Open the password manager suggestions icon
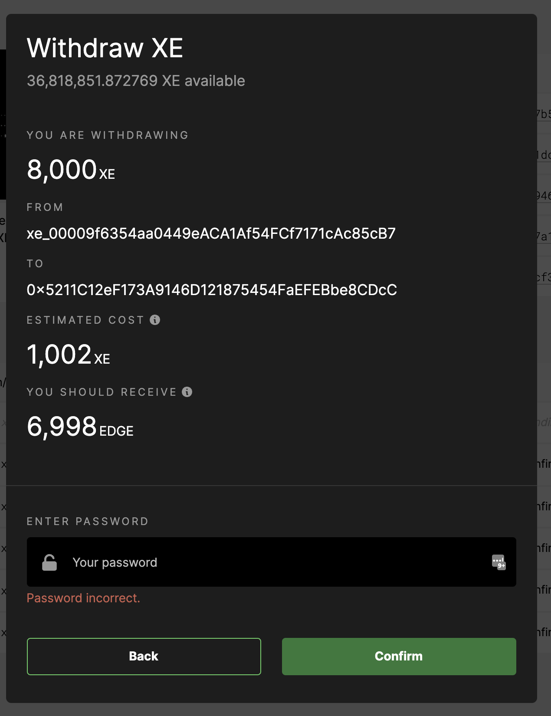This screenshot has width=551, height=716. click(498, 562)
